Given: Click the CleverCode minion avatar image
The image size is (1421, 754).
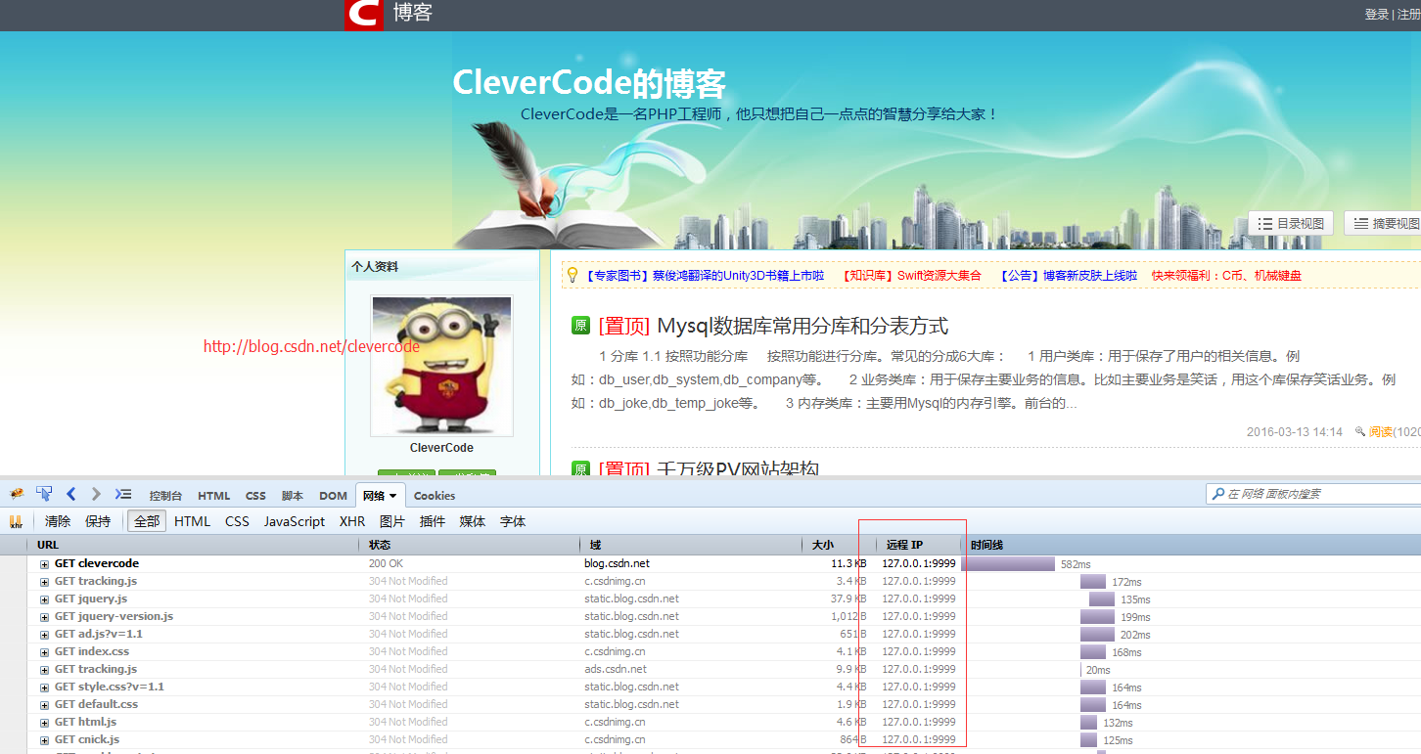Looking at the screenshot, I should [441, 366].
